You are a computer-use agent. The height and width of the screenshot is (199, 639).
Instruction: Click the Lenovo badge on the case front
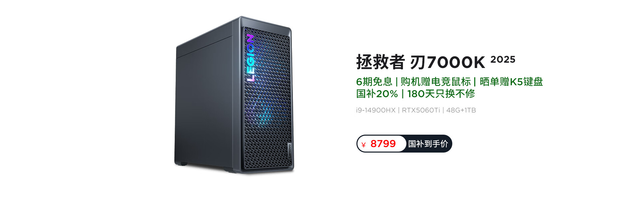click(x=289, y=151)
